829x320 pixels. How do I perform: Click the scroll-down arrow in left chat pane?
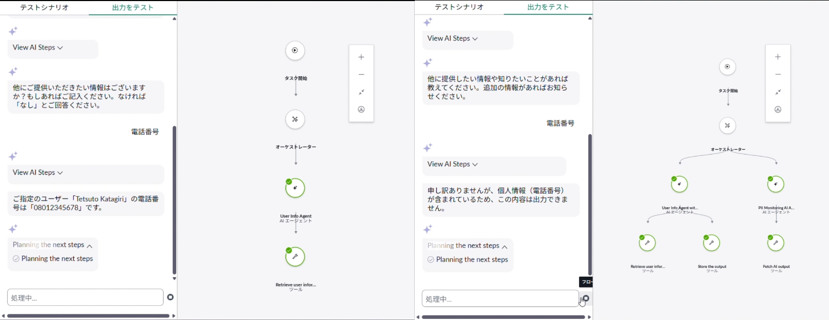pyautogui.click(x=174, y=279)
